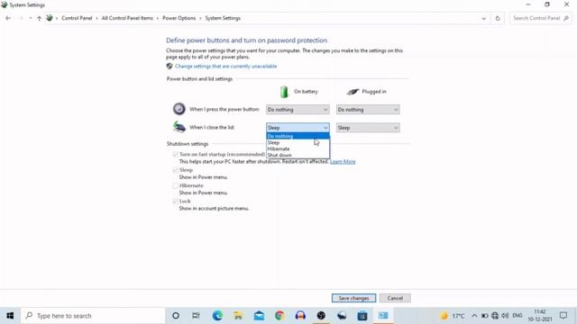Navigate to Control Panel breadcrumb
The height and width of the screenshot is (324, 577).
click(77, 18)
